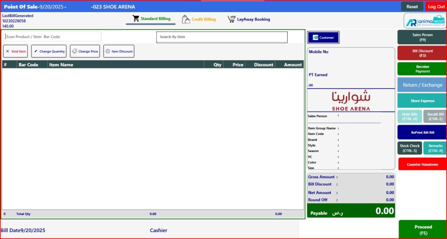
Task: Open Receive Payment
Action: [422, 69]
